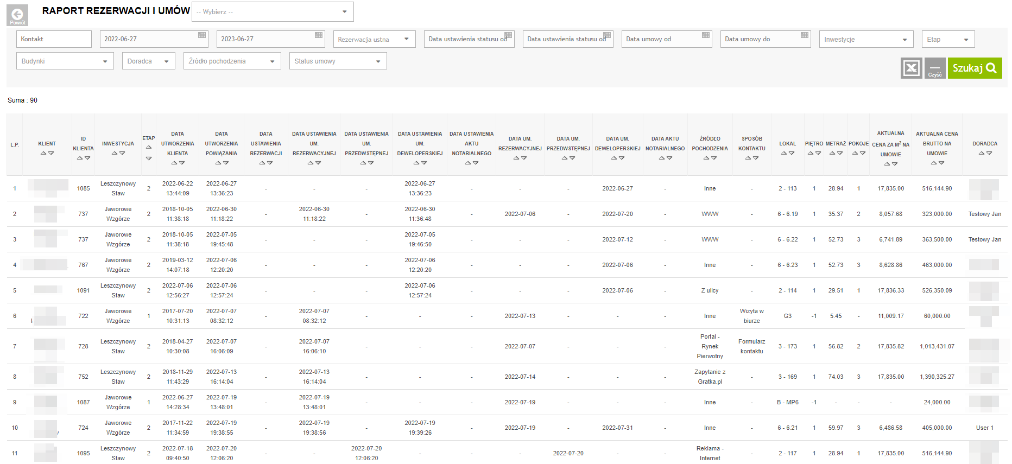Screen dimensions: 1012x464
Task: Sort ID Klienta column ascending
Action: pyautogui.click(x=80, y=158)
